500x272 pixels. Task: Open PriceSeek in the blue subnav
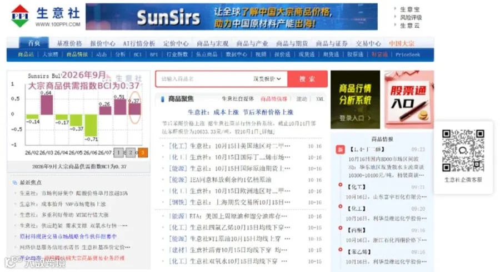point(408,55)
